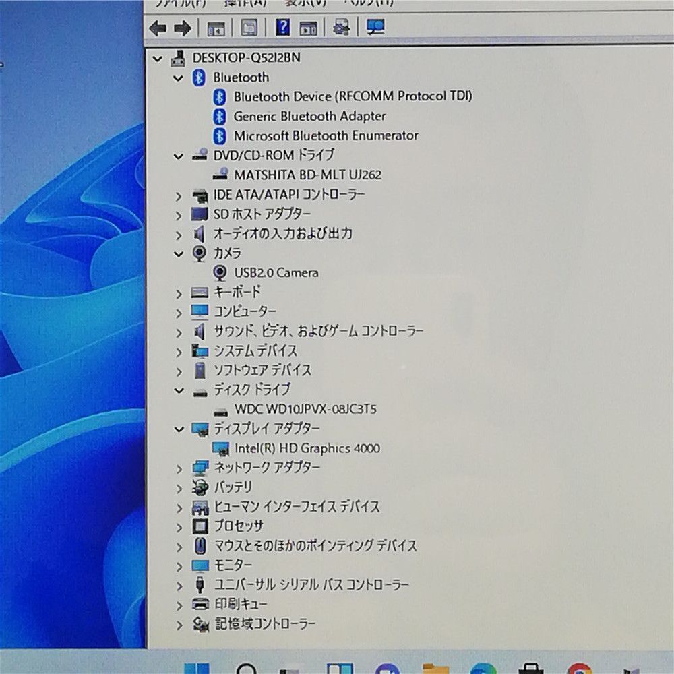674x674 pixels.
Task: Collapse the DVD/CD-ROM ドライブ category
Action: tap(179, 156)
